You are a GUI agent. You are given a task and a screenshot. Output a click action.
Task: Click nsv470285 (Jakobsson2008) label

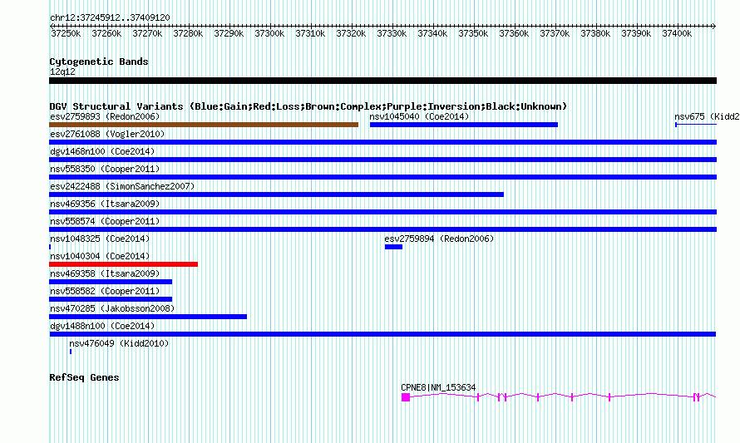pos(112,308)
